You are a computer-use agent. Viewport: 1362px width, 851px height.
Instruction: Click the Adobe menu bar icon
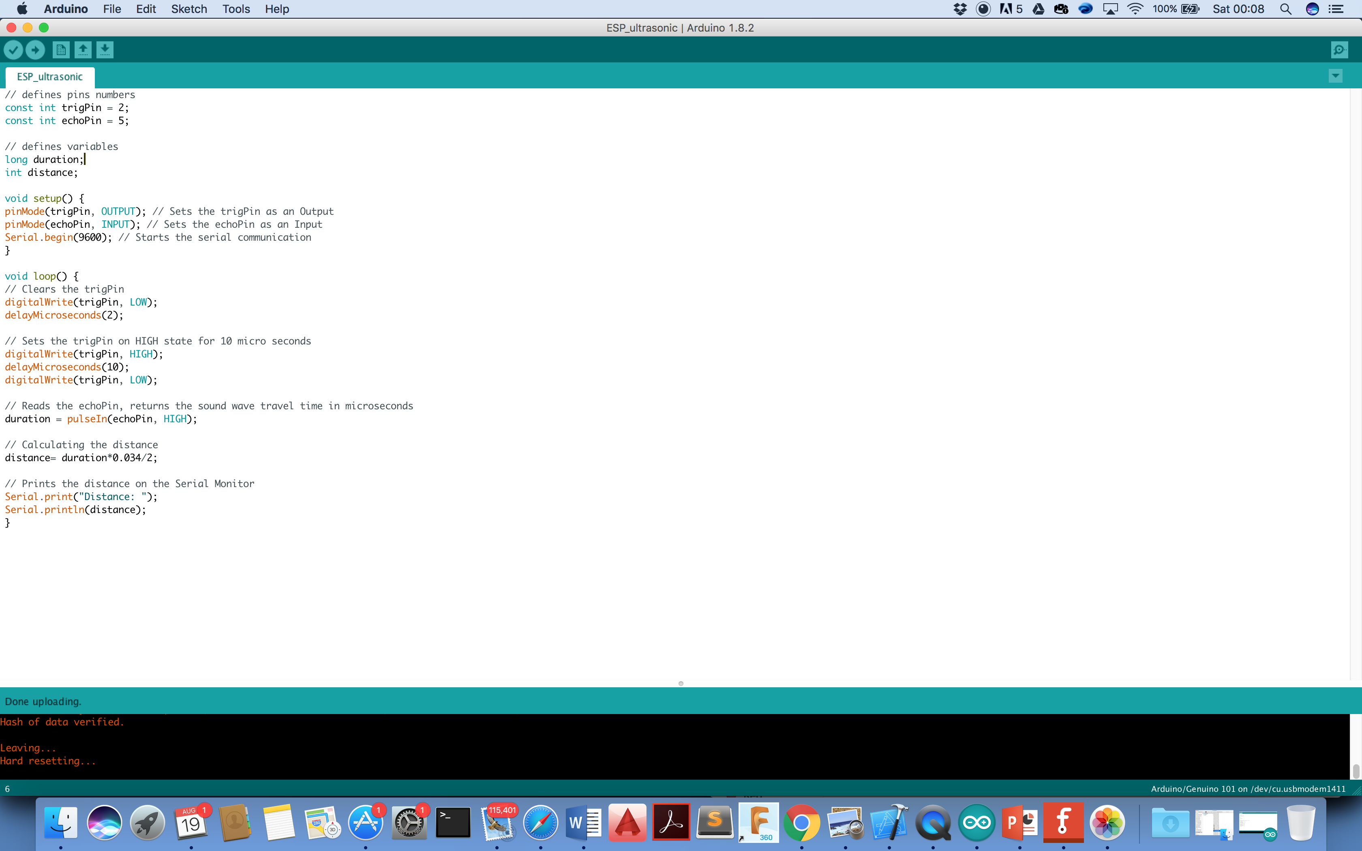(1011, 9)
